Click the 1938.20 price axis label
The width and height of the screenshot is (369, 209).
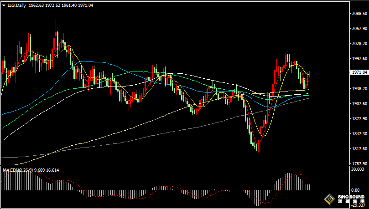click(359, 89)
